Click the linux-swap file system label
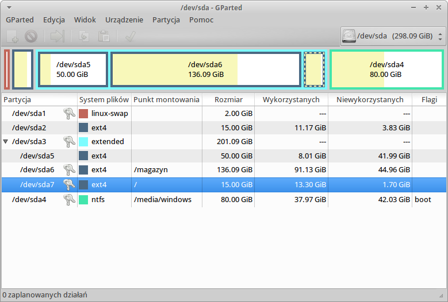Screen dimensions: 448x302 tap(110, 114)
